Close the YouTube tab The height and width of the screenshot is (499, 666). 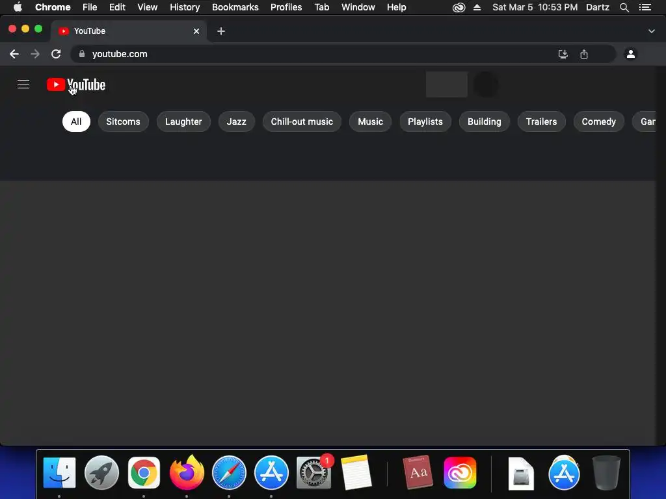point(196,31)
